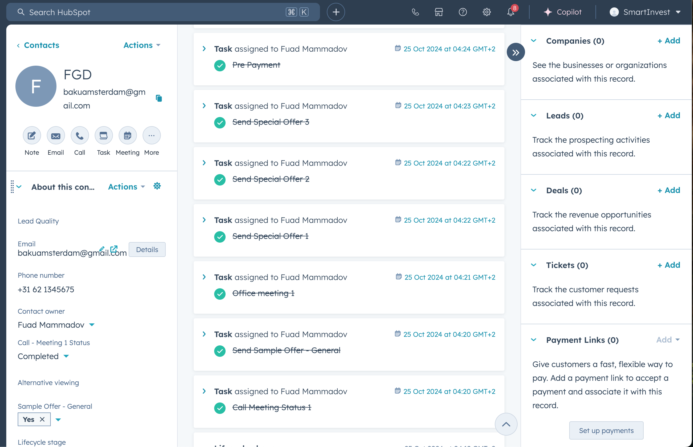693x447 pixels.
Task: Open the More actions icon
Action: 151,135
